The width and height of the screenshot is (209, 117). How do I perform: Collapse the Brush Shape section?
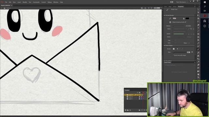click(165, 45)
